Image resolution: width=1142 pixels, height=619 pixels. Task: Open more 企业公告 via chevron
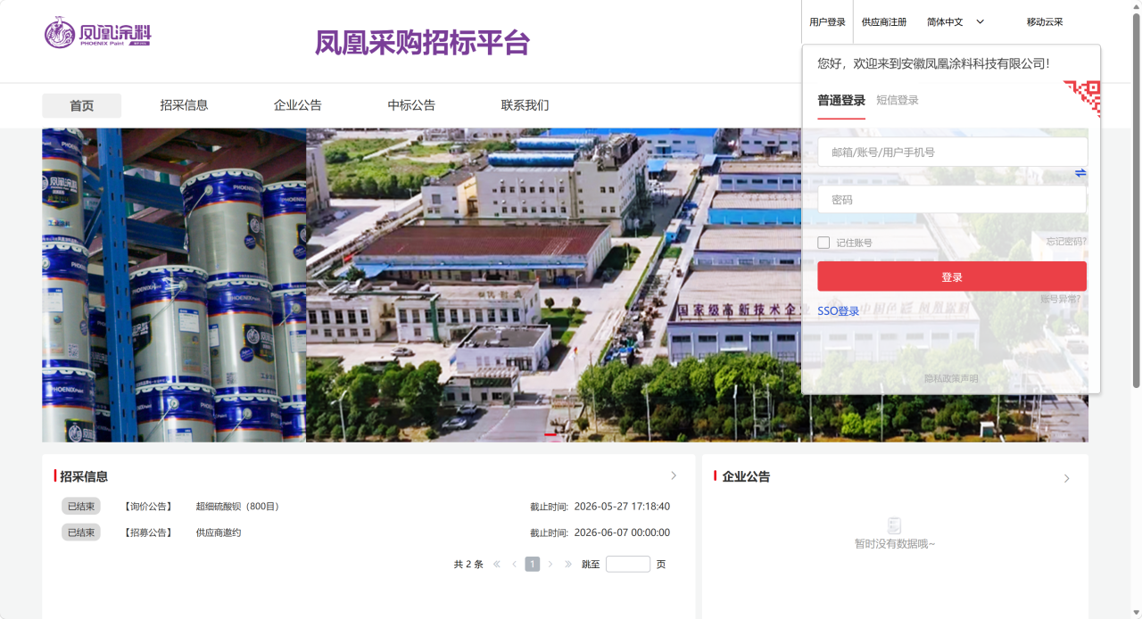coord(1066,479)
